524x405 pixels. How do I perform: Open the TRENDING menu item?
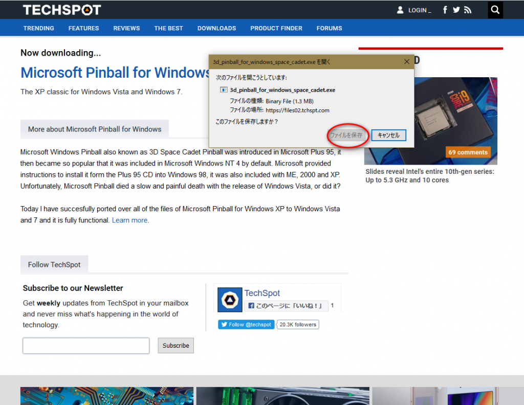[39, 28]
